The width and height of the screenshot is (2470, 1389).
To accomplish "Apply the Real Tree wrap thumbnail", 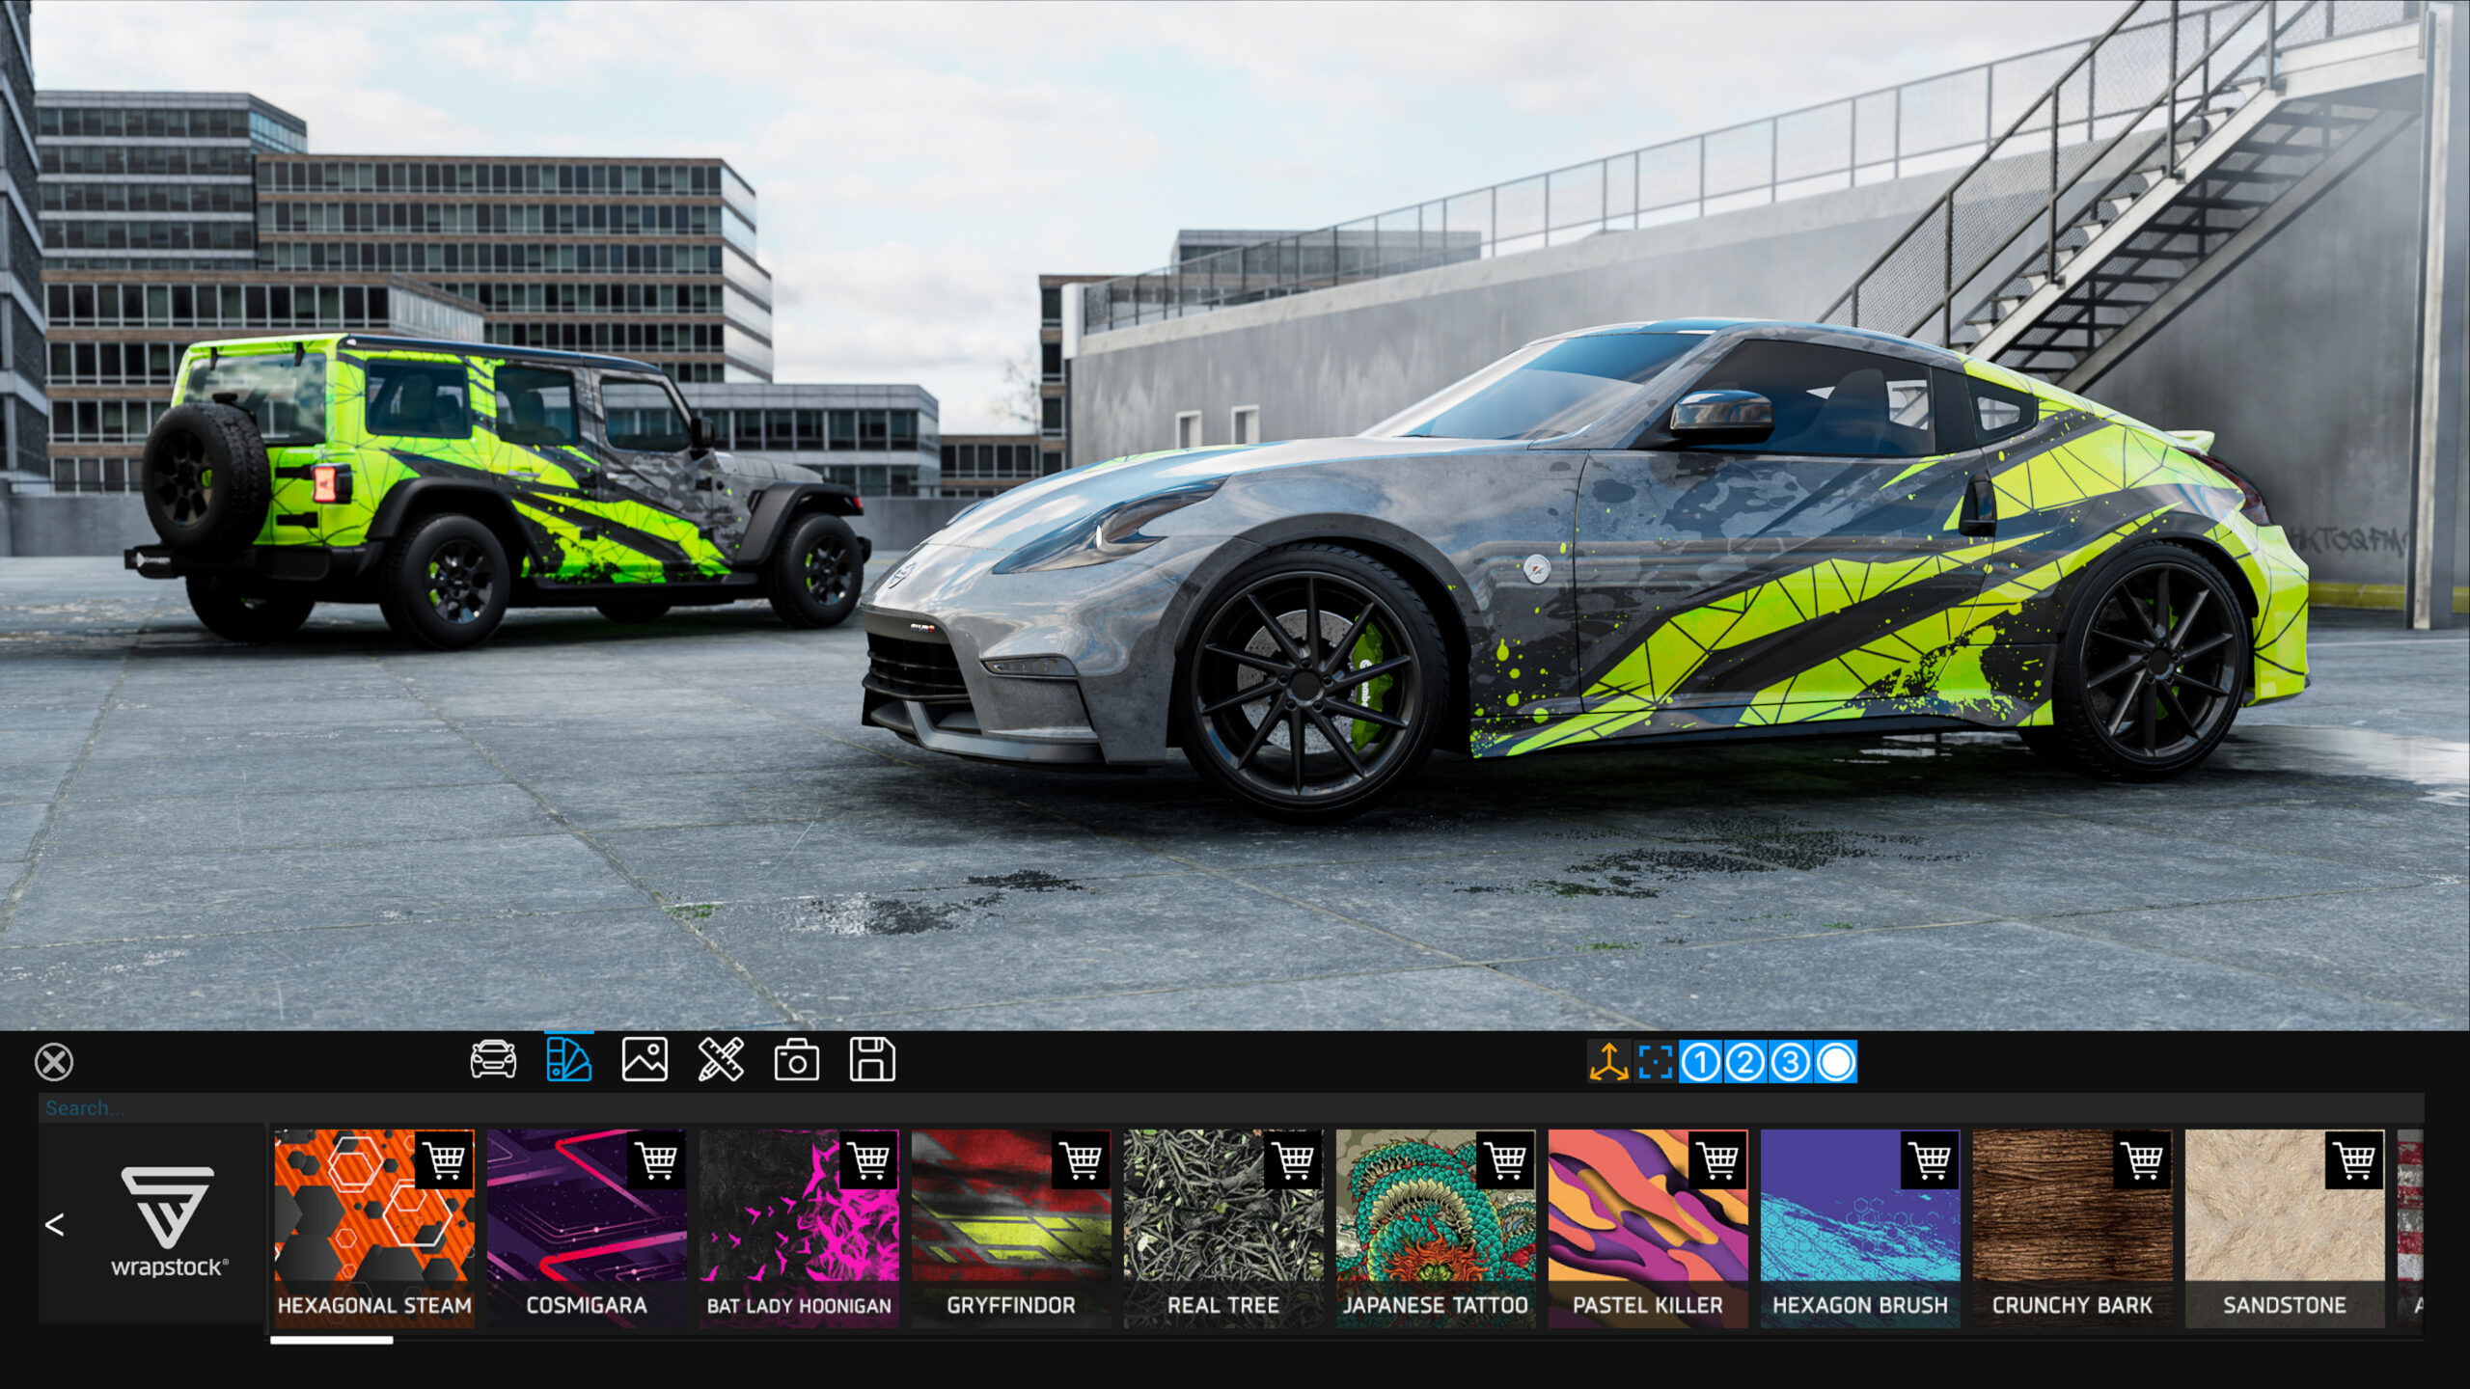I will click(x=1223, y=1229).
